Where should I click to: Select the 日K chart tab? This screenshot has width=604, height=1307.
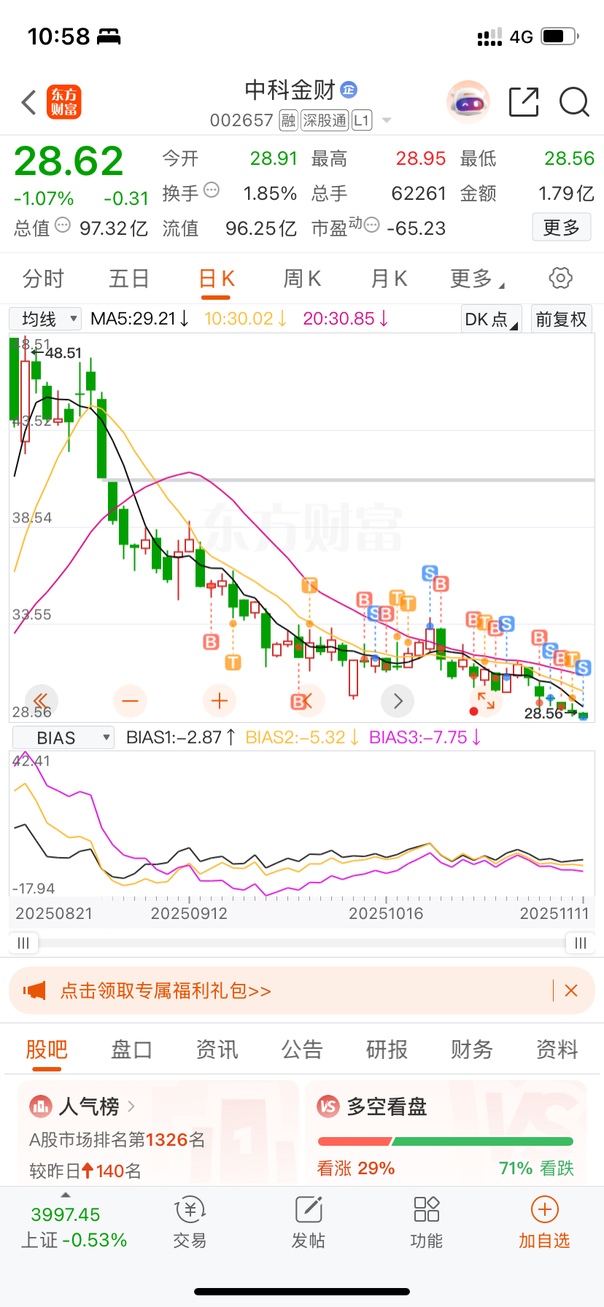pyautogui.click(x=216, y=279)
